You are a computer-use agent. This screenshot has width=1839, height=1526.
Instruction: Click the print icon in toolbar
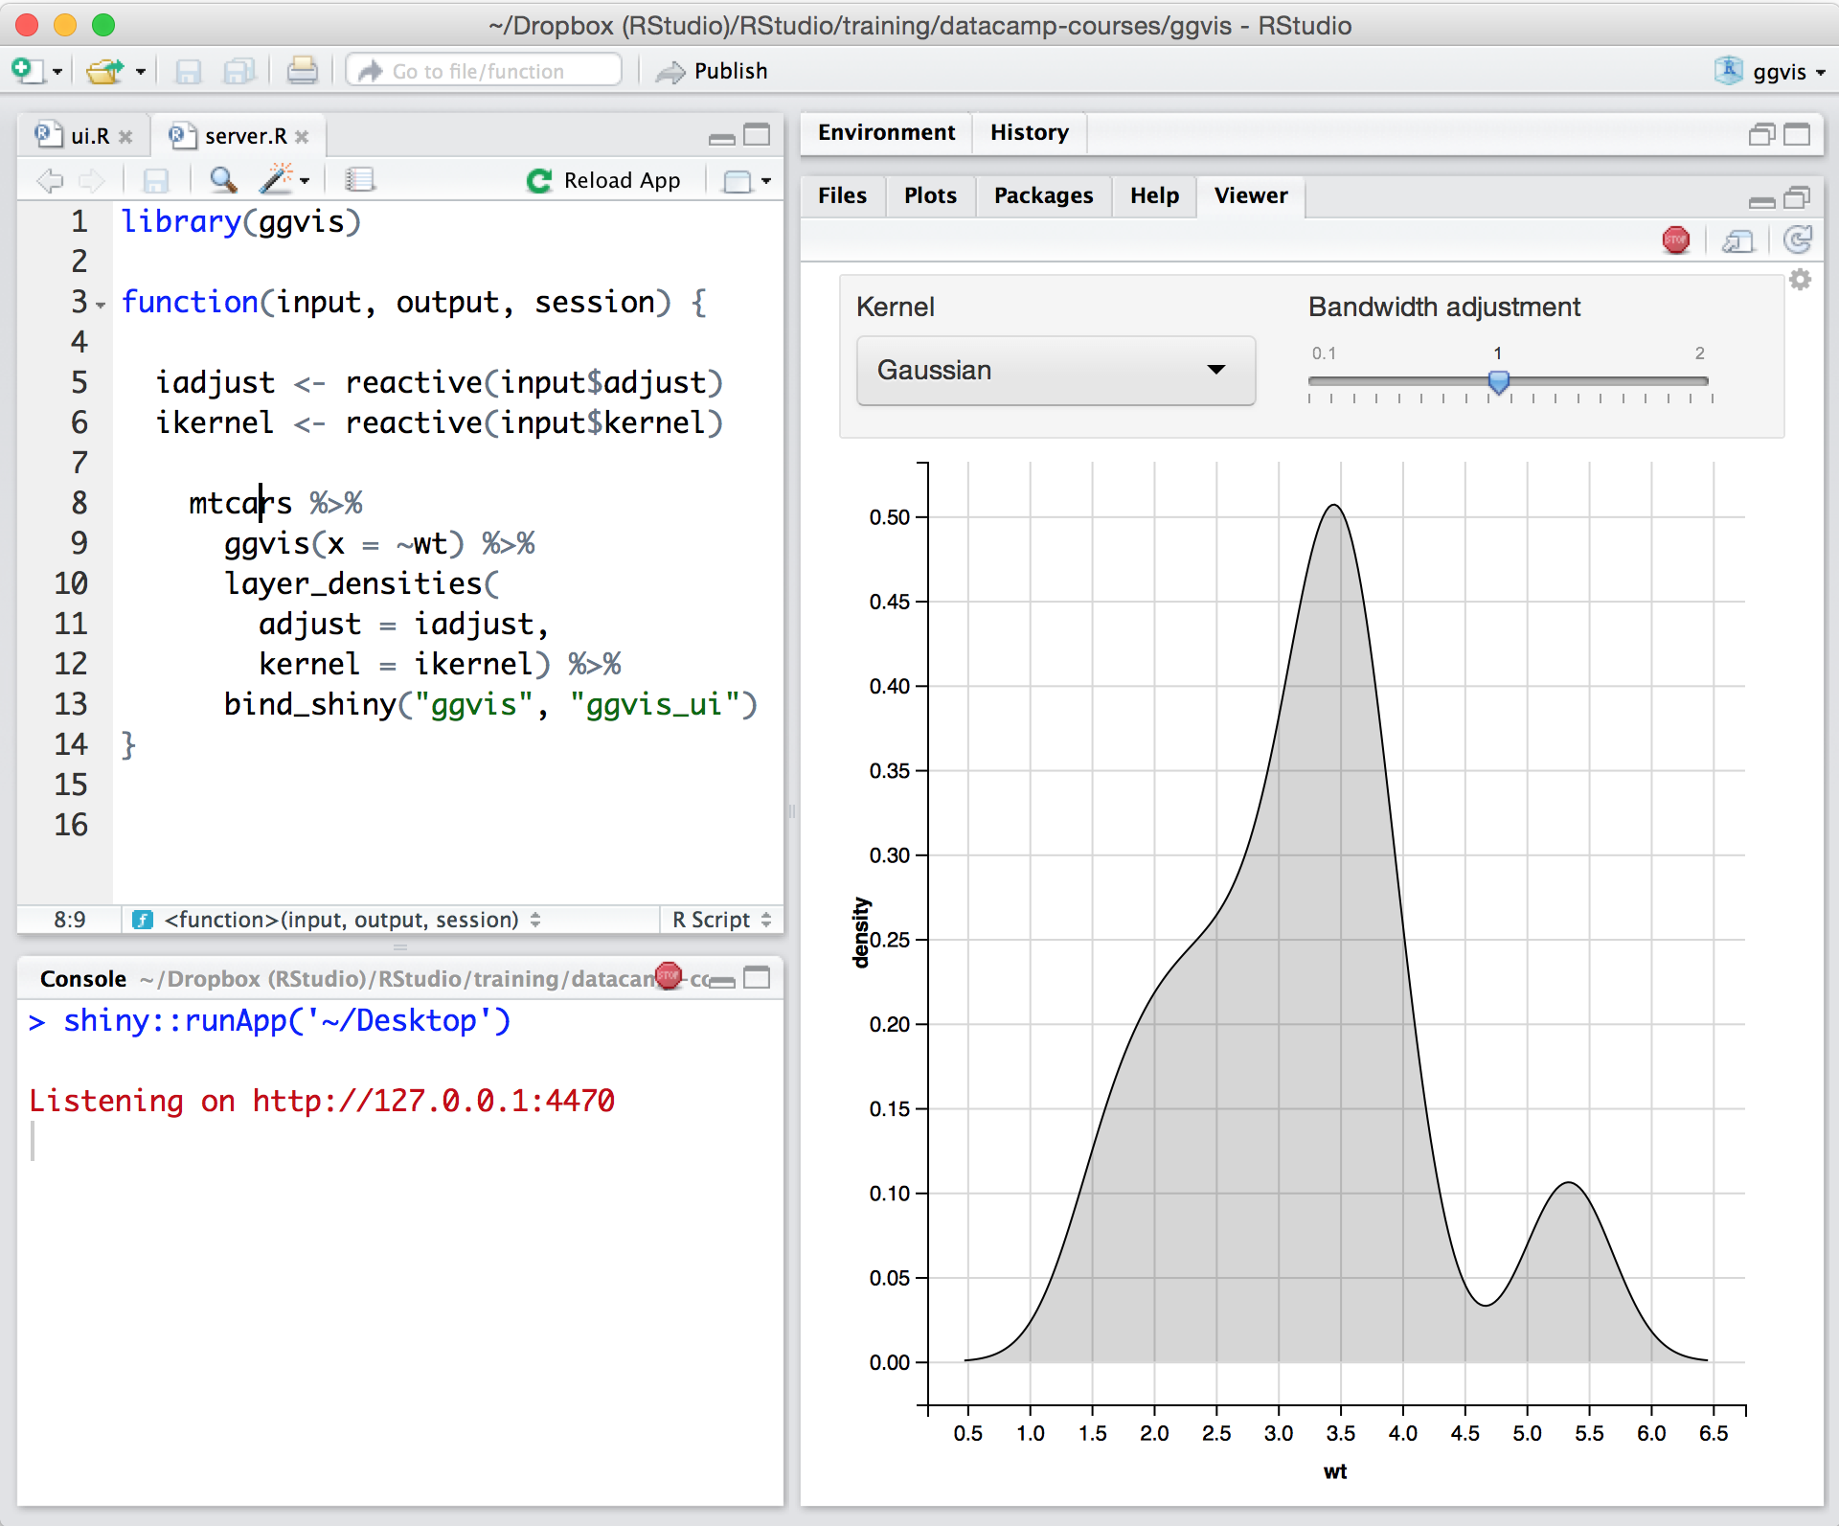coord(302,71)
